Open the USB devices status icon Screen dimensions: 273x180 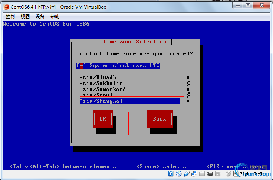[187, 174]
